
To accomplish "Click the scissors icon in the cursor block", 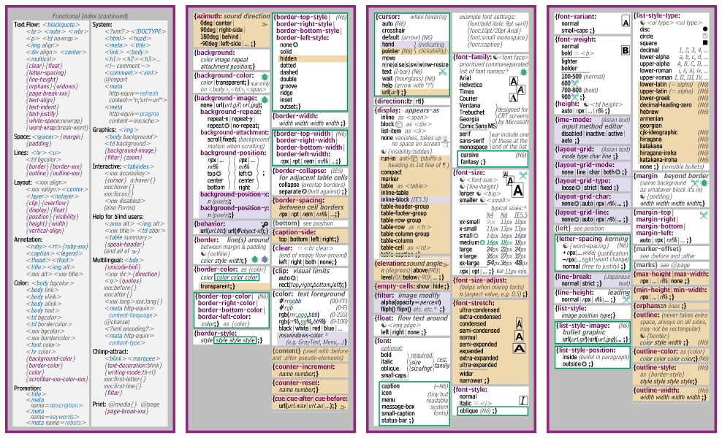I will [x=443, y=72].
